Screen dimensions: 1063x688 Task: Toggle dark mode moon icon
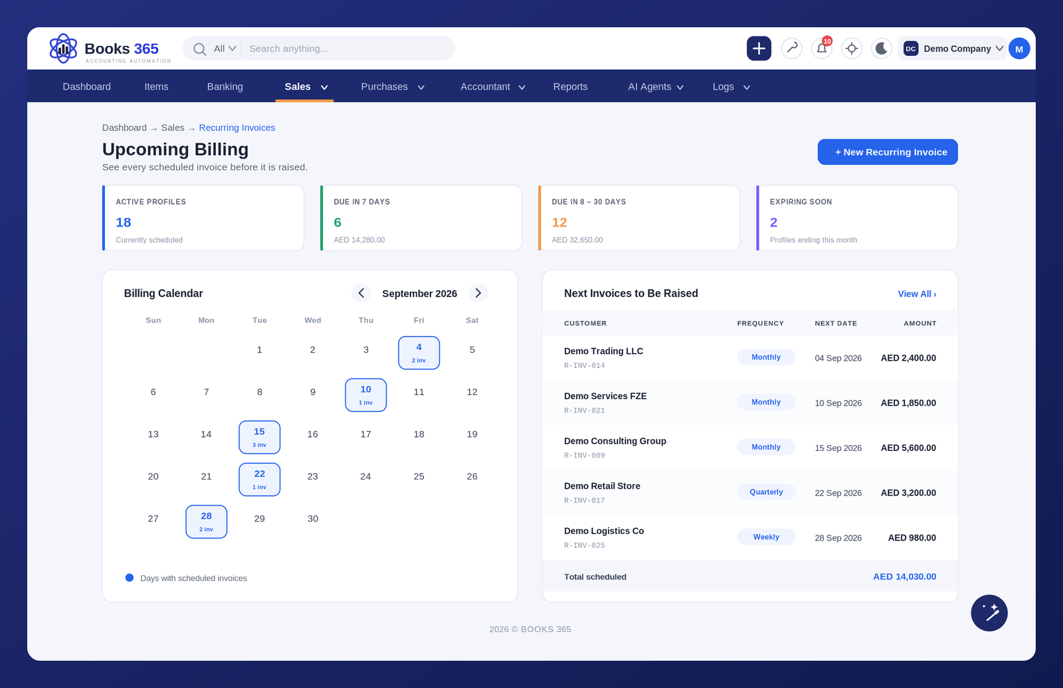(x=882, y=48)
